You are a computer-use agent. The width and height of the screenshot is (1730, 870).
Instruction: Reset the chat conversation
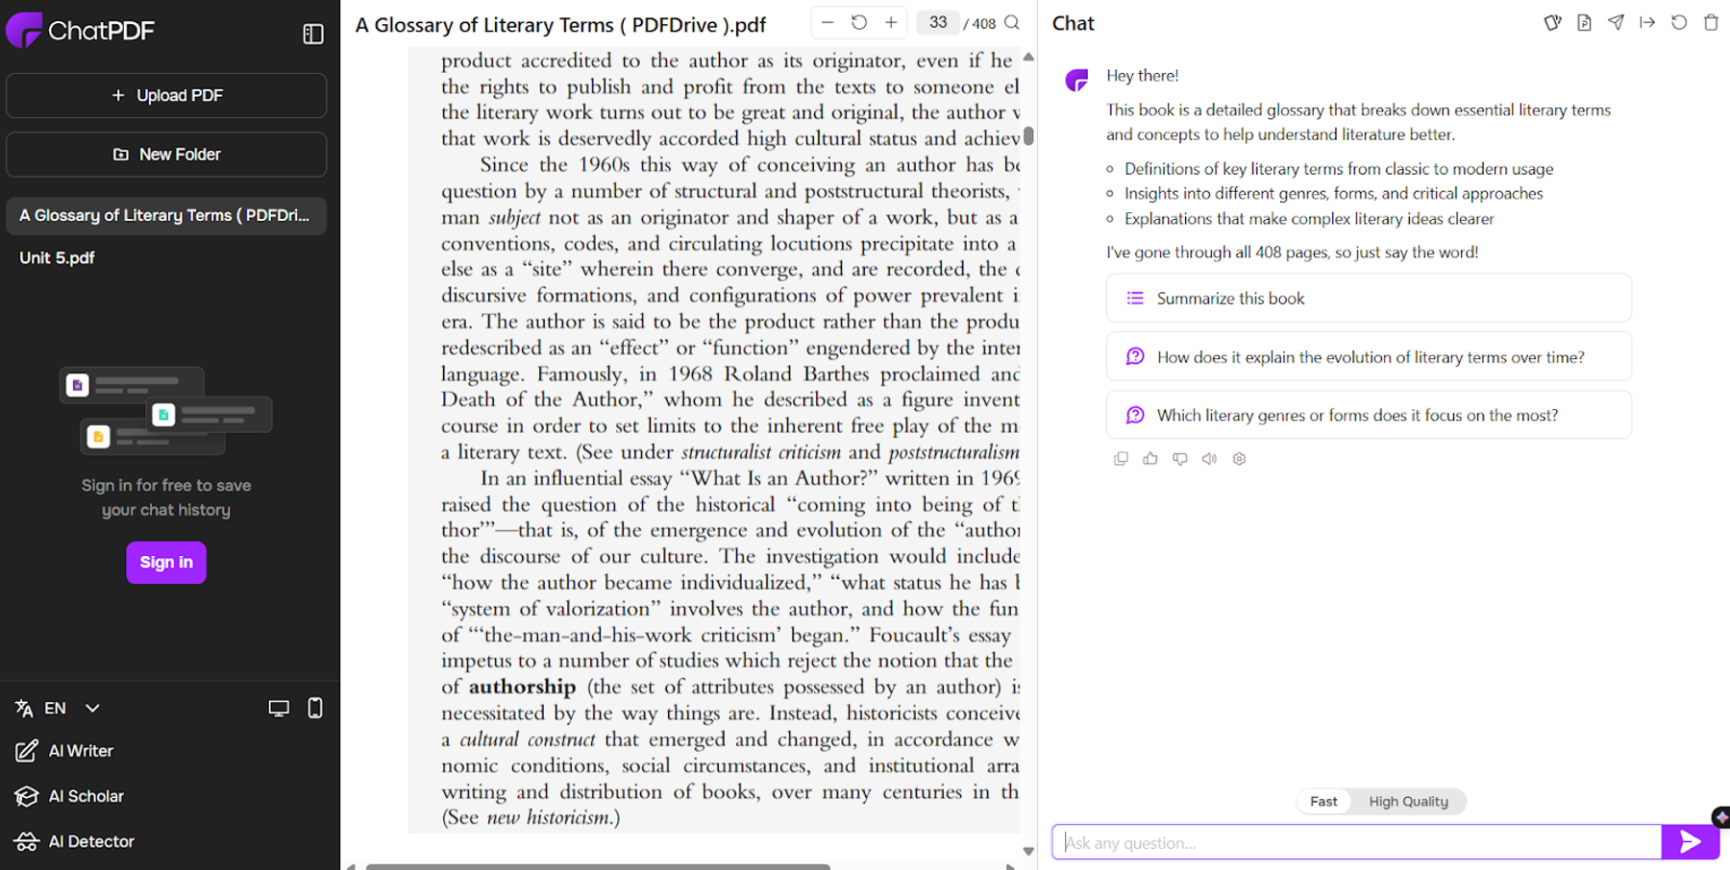click(1679, 22)
